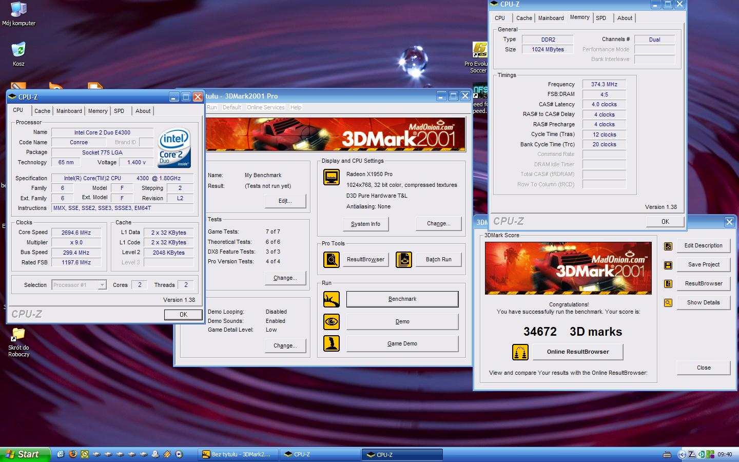Click the magnifier icon beside Show Details
739x462 pixels.
coord(668,303)
